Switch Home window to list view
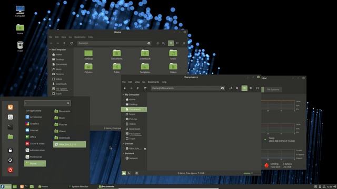Screen dimensions: 337x189 (x=177, y=43)
